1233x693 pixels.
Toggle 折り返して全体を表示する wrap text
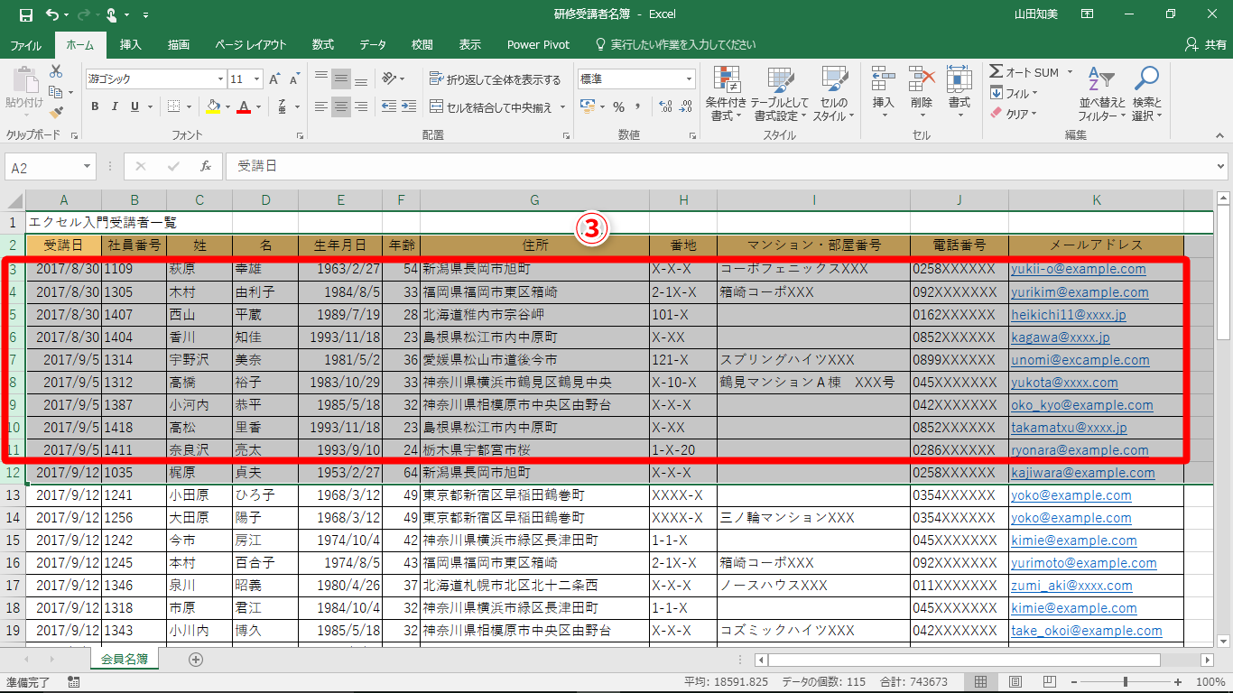coord(495,79)
